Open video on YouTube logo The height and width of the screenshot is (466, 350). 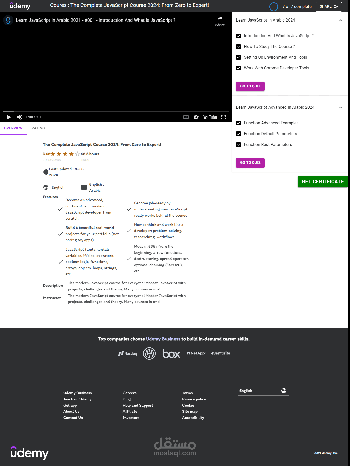click(210, 117)
